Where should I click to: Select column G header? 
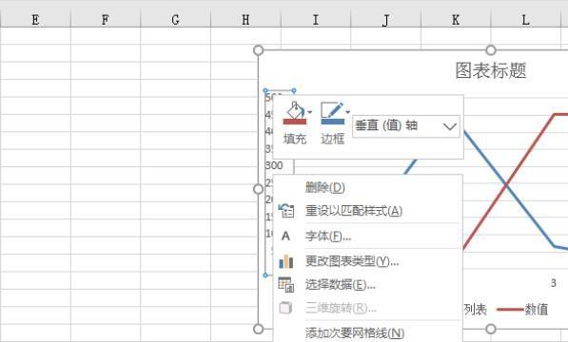pos(175,20)
